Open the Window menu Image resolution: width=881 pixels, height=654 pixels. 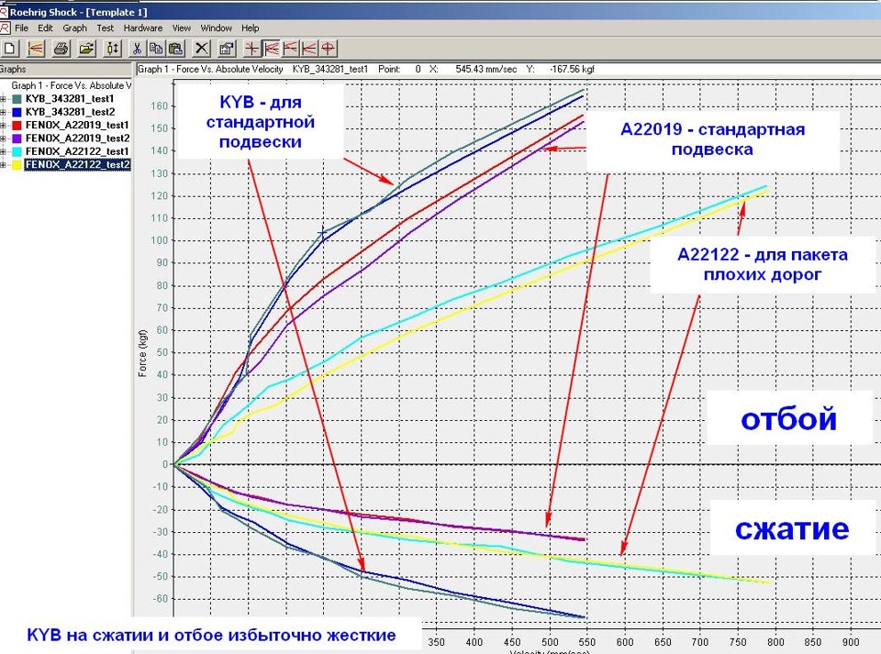point(217,28)
